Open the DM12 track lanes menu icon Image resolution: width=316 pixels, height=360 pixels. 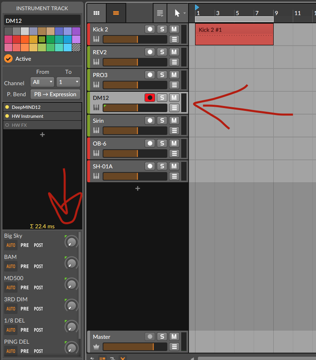174,108
